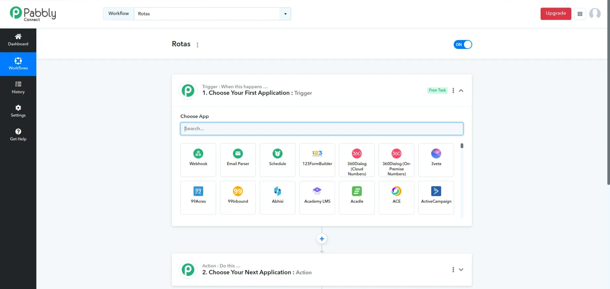Choose the Schedule app
This screenshot has width=610, height=289.
[278, 160]
